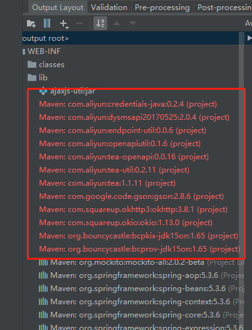The height and width of the screenshot is (330, 252).
Task: Click library icon beside spring-aop entry
Action: (43, 275)
